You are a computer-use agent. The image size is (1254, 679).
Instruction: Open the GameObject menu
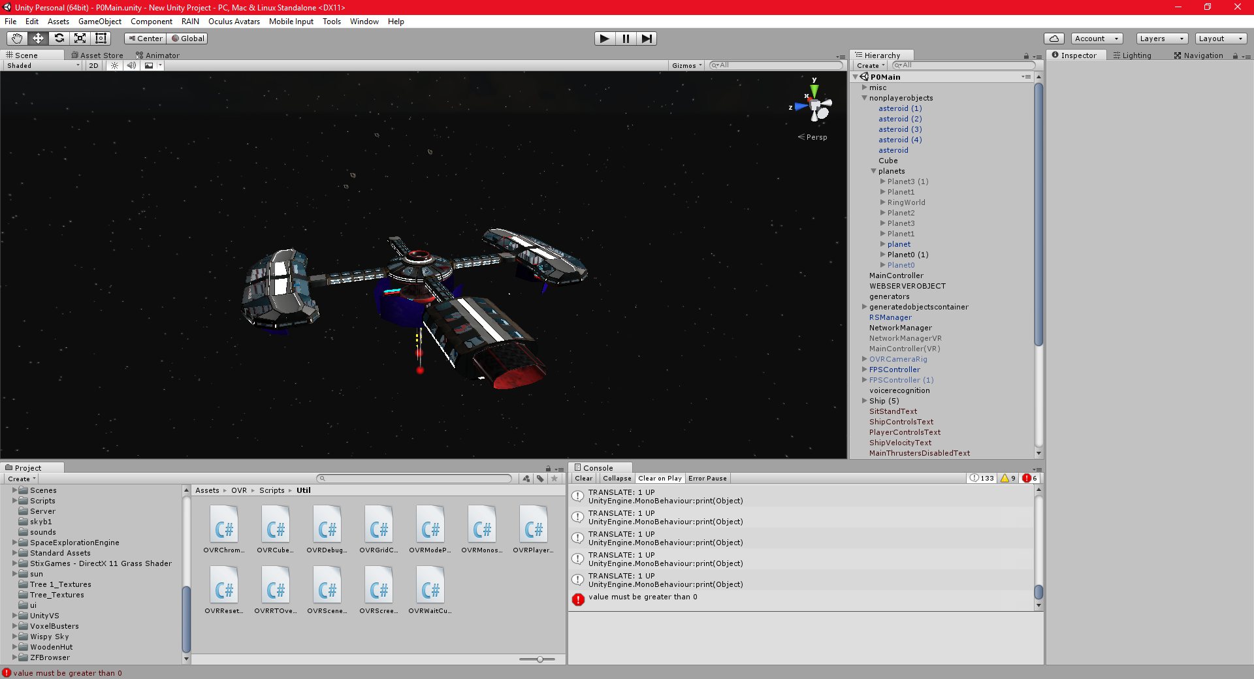pyautogui.click(x=100, y=22)
